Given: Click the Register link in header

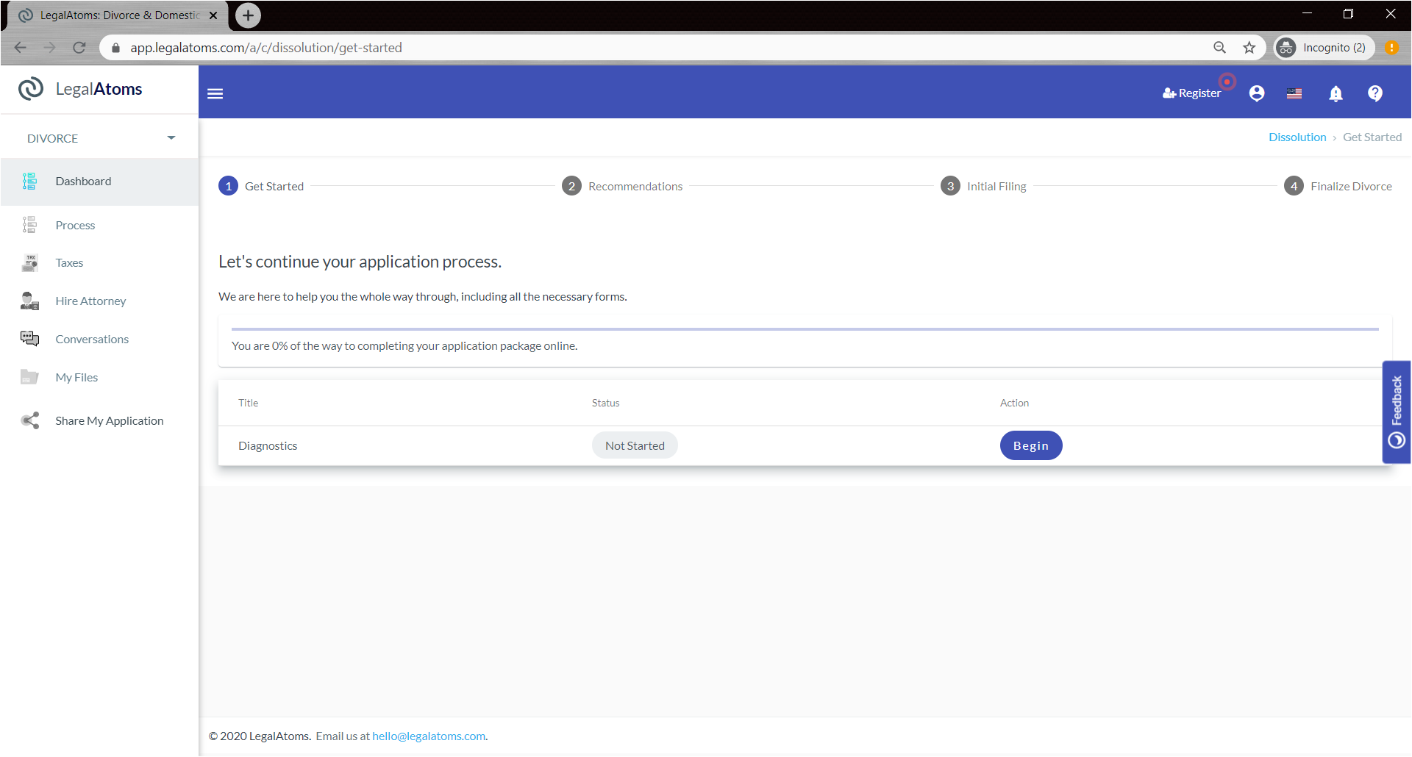Looking at the screenshot, I should [1191, 93].
